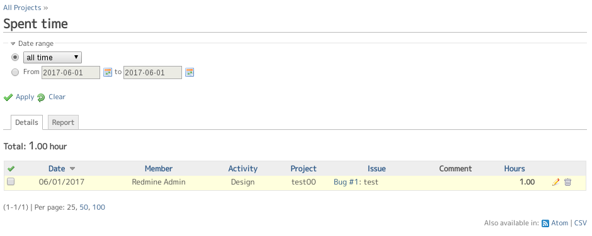This screenshot has width=592, height=236.
Task: Sort by the Member column header
Action: pos(159,169)
